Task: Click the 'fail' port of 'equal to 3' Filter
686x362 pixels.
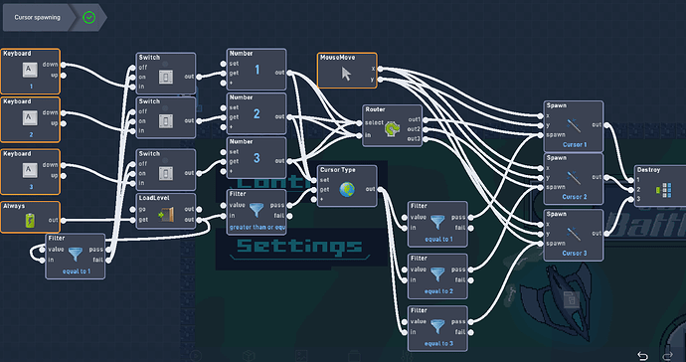Action: [x=470, y=332]
